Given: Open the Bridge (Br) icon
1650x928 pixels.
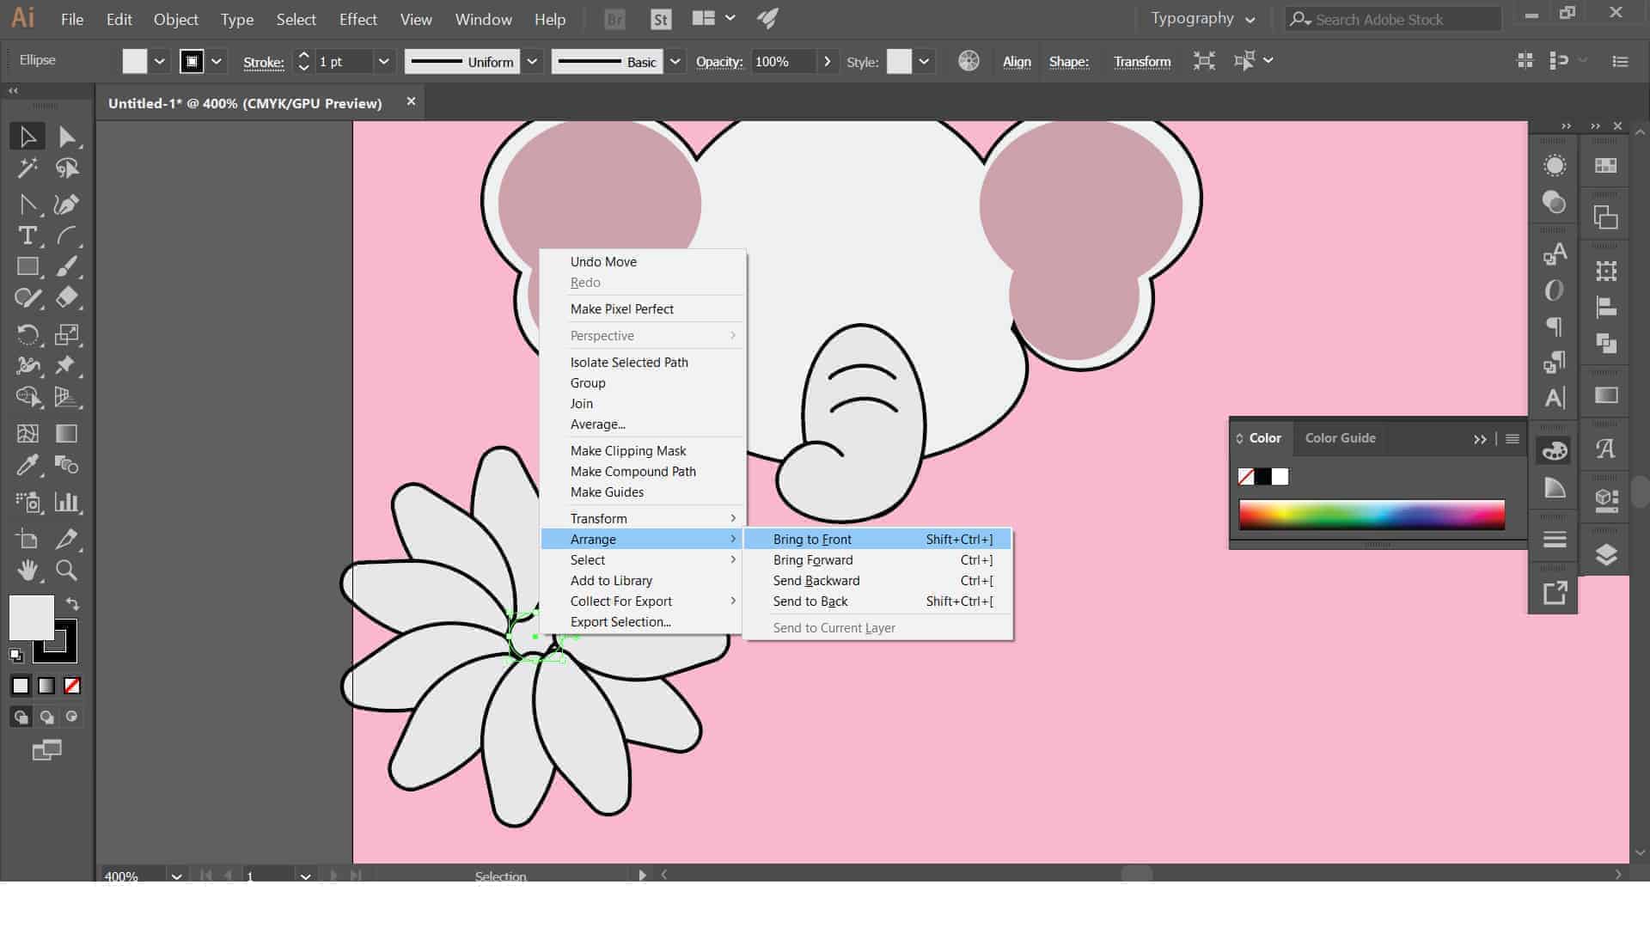Looking at the screenshot, I should [x=614, y=20].
